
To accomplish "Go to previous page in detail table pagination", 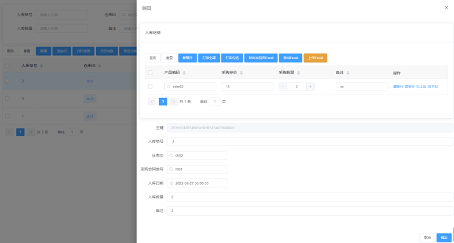I will tap(152, 102).
